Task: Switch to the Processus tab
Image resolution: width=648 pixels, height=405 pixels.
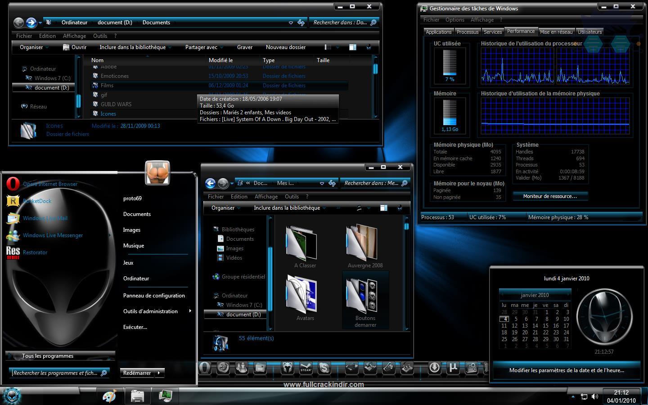Action: (468, 32)
